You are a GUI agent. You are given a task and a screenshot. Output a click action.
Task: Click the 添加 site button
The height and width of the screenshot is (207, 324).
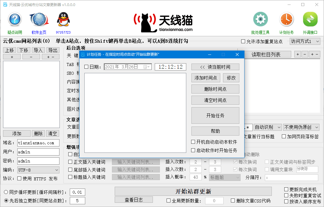coord(17,133)
